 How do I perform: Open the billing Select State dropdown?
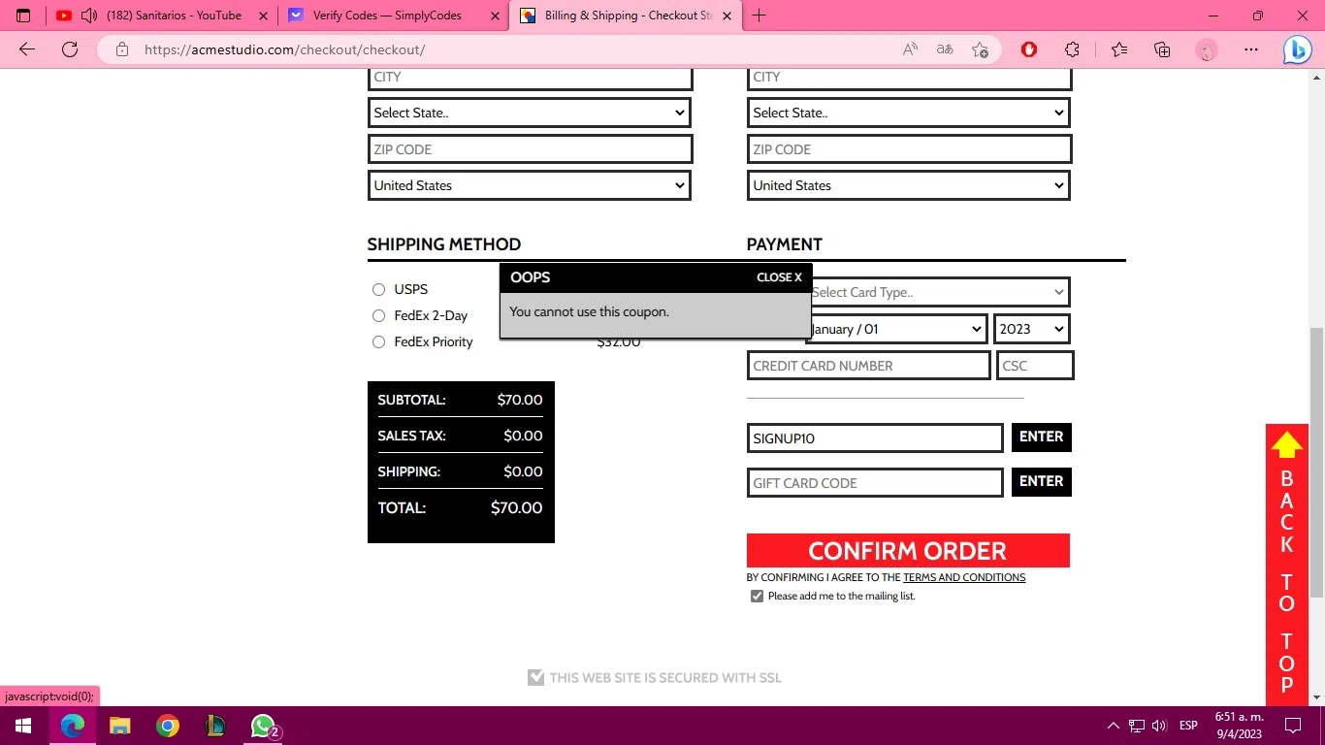pos(530,113)
